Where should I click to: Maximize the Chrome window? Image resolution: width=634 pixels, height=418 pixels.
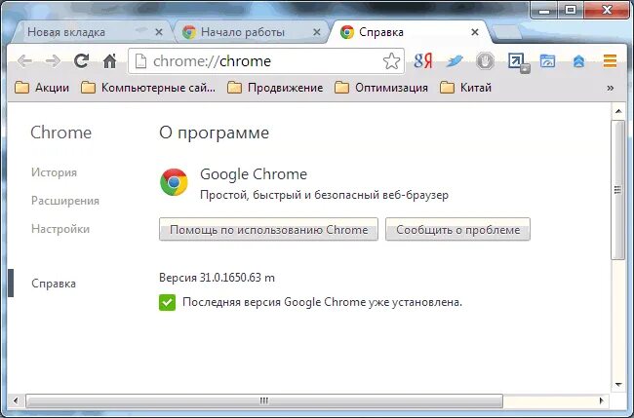pos(571,10)
